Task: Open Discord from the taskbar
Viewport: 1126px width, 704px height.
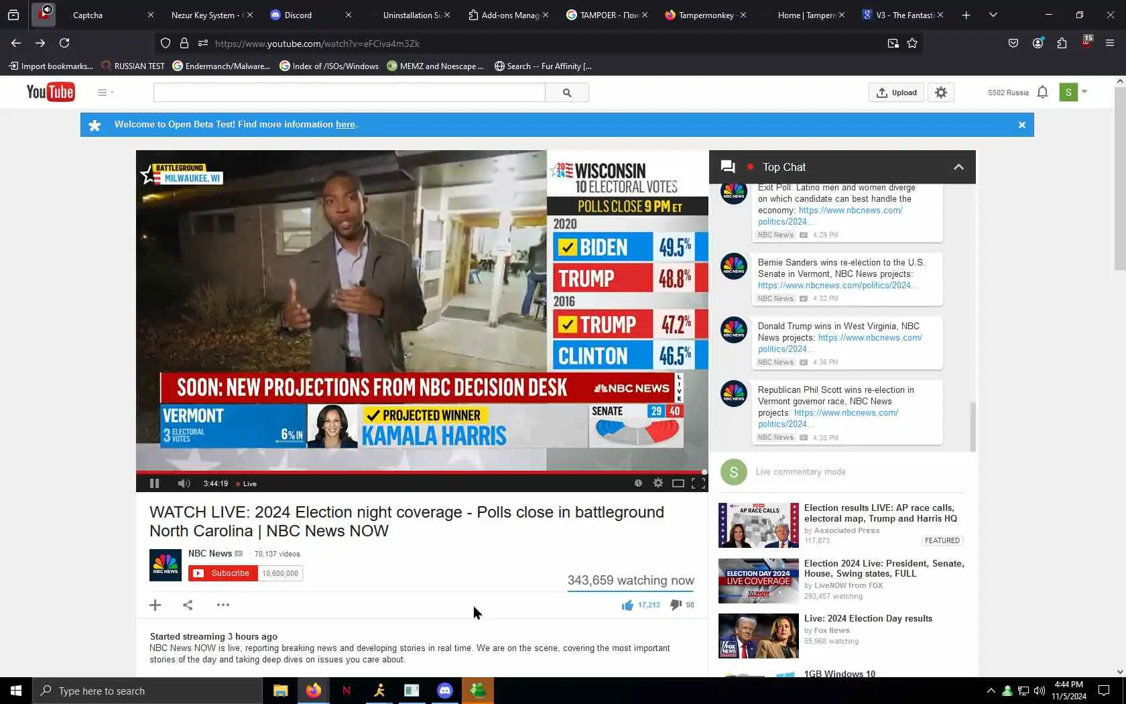Action: [x=445, y=691]
